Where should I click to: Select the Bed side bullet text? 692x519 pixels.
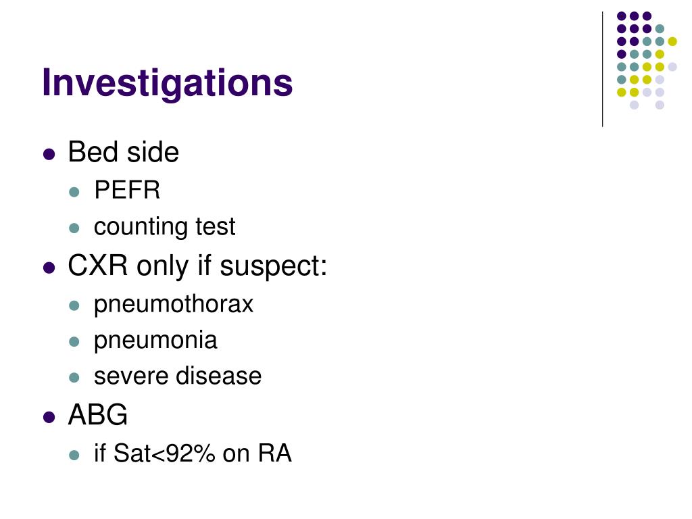click(x=123, y=152)
